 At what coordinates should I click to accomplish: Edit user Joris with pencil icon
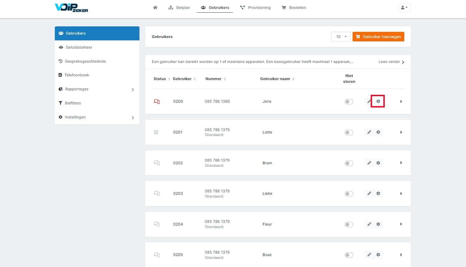[369, 101]
